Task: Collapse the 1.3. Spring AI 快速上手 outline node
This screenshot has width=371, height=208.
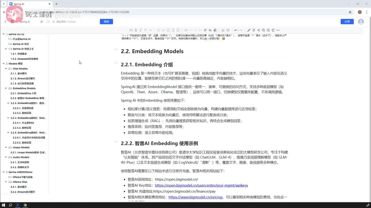Action: point(6,49)
